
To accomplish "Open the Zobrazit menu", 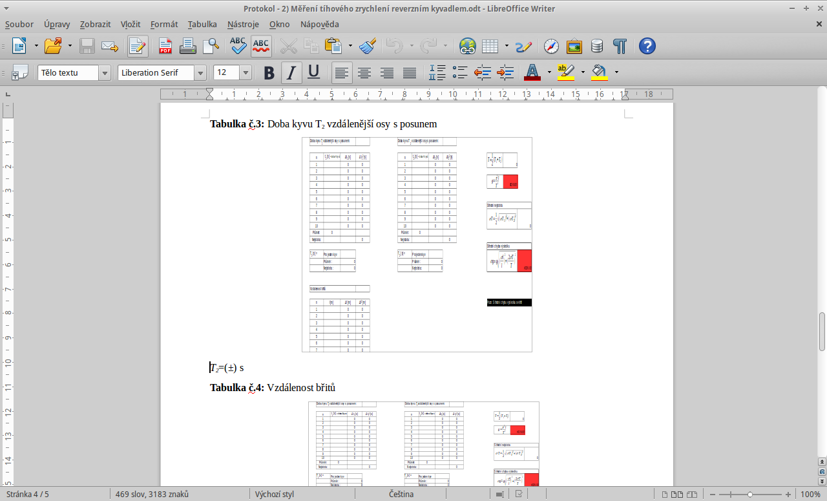I will (95, 25).
